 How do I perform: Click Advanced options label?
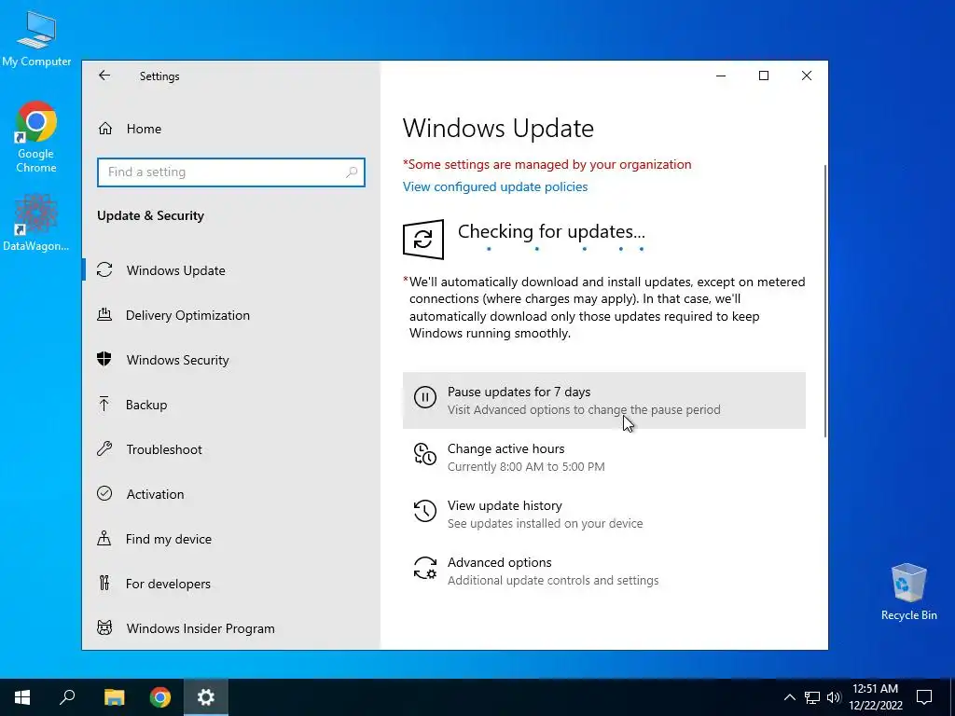point(500,562)
